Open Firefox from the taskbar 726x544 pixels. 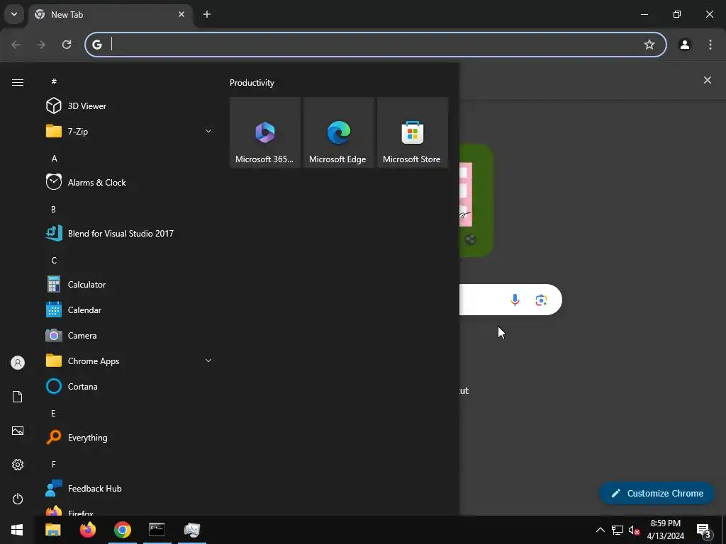tap(87, 530)
